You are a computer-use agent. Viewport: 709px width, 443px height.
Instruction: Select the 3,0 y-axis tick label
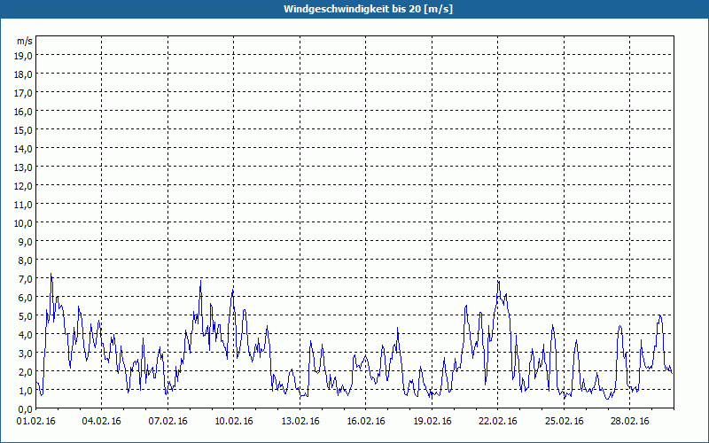24,353
